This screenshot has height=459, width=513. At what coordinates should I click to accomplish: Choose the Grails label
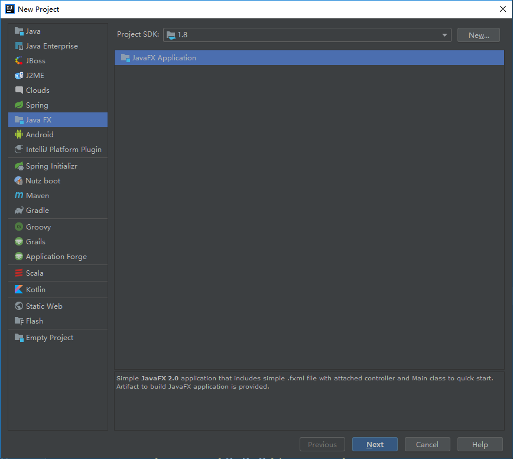tap(35, 241)
